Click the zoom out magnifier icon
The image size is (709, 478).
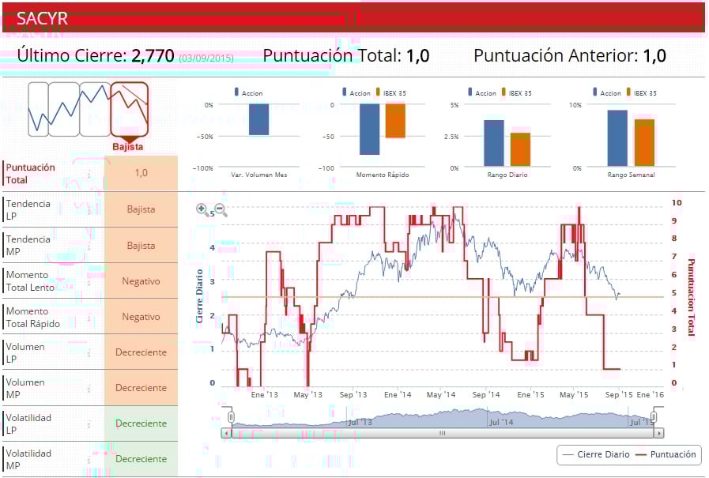(x=221, y=209)
